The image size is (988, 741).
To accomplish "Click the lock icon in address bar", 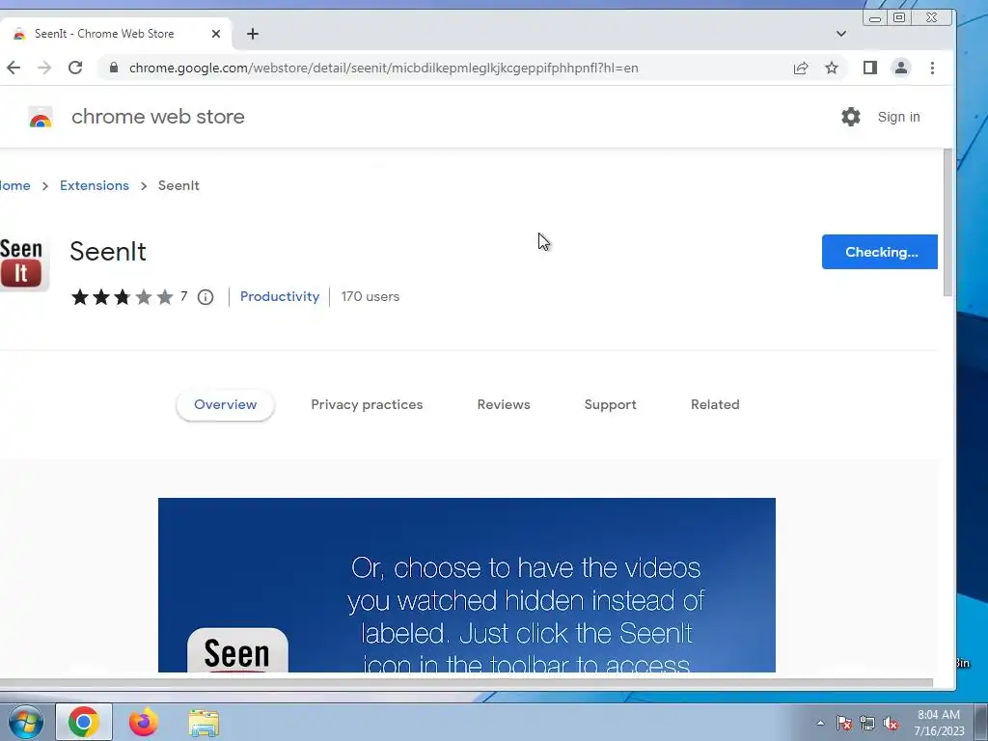I will click(x=114, y=68).
